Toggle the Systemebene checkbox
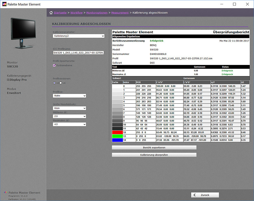Image resolution: width=254 pixels, height=201 pixels. pos(54,65)
